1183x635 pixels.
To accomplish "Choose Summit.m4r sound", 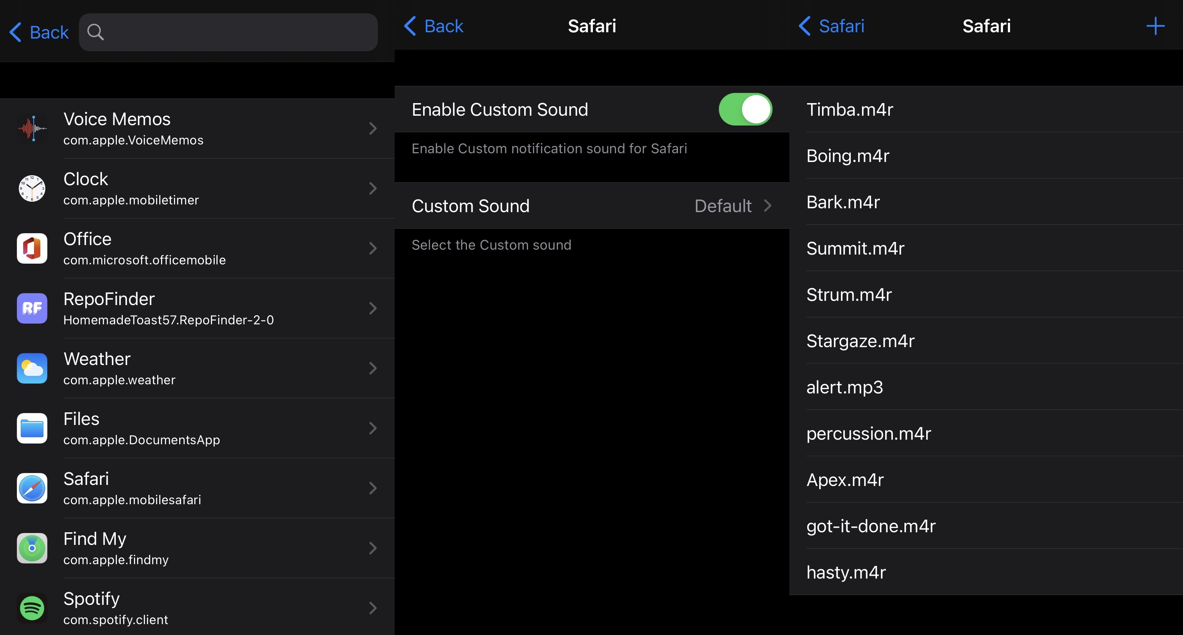I will (986, 248).
